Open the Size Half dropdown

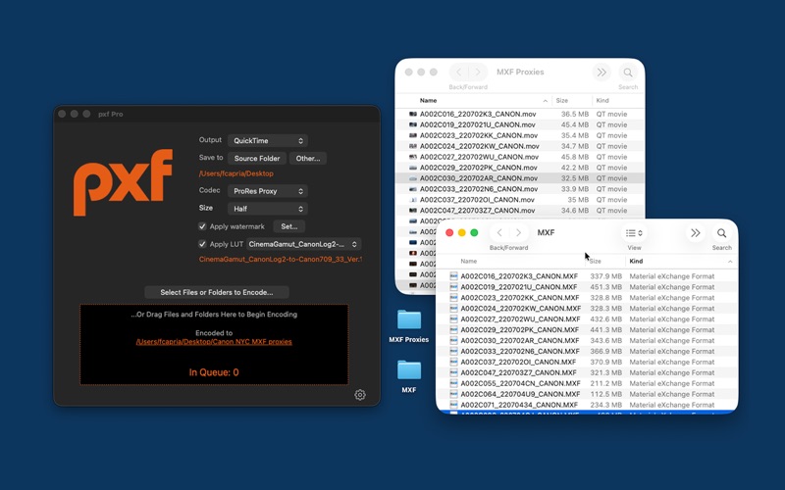click(268, 209)
